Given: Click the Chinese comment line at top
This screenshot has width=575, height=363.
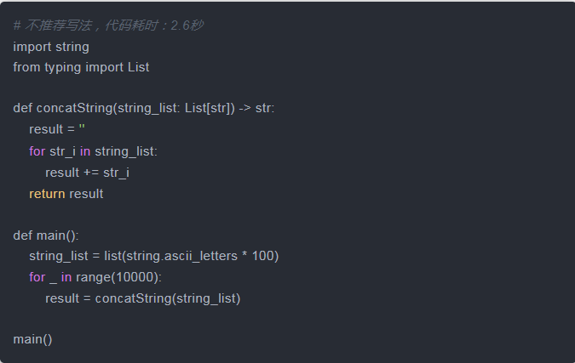Looking at the screenshot, I should click(x=107, y=26).
